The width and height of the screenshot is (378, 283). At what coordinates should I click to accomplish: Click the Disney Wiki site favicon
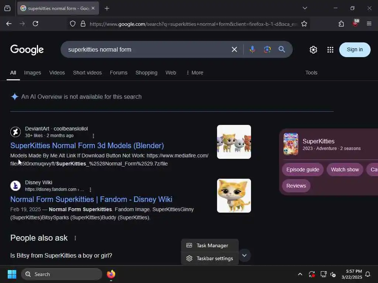16,186
